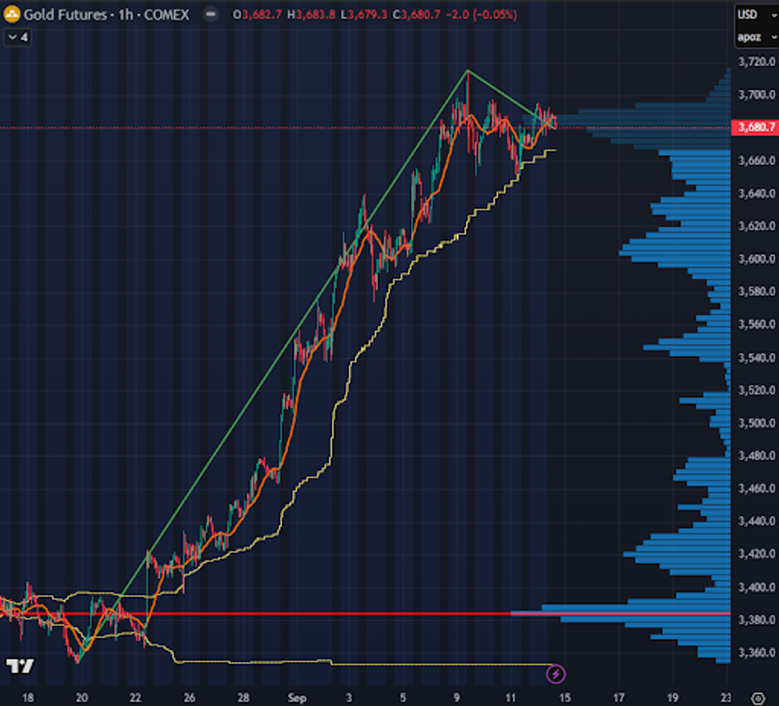Click the 22 date label on time axis
Viewport: 779px width, 706px height.
pos(135,698)
